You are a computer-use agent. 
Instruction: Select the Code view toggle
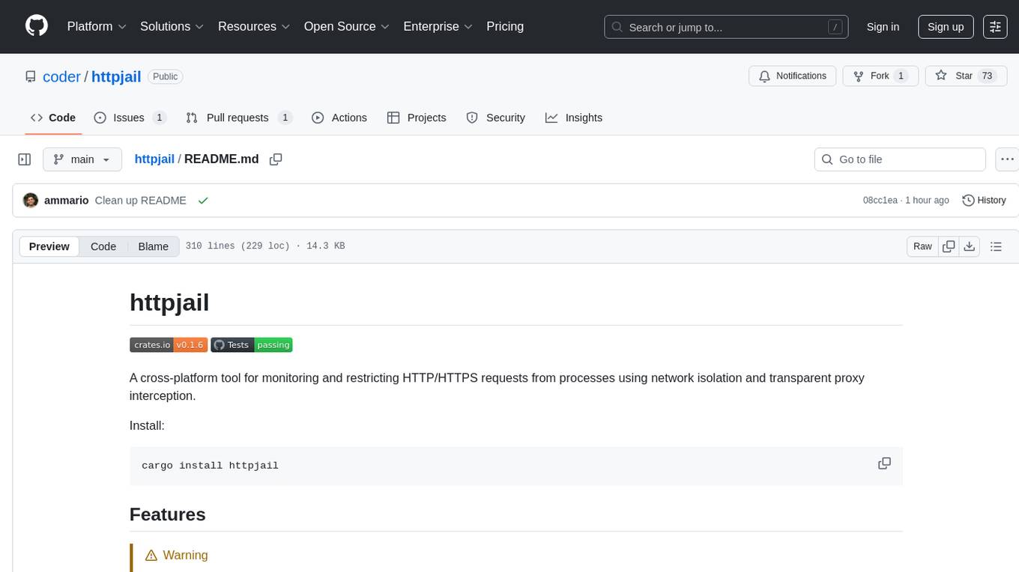103,246
